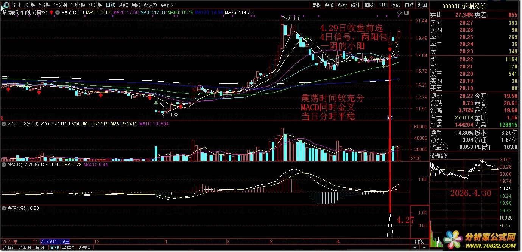Click the red arrow next to 派瑞股份(日线.前复权)
The height and width of the screenshot is (252, 522).
click(51, 12)
